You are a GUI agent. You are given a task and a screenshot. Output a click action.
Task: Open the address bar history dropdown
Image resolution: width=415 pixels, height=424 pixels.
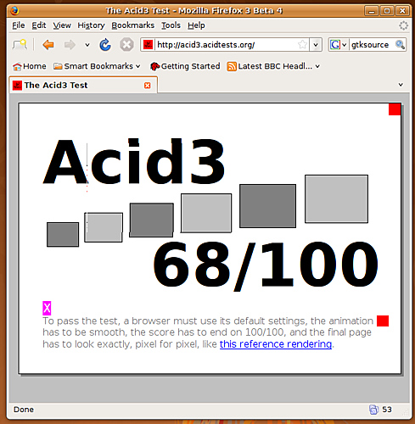tap(316, 45)
